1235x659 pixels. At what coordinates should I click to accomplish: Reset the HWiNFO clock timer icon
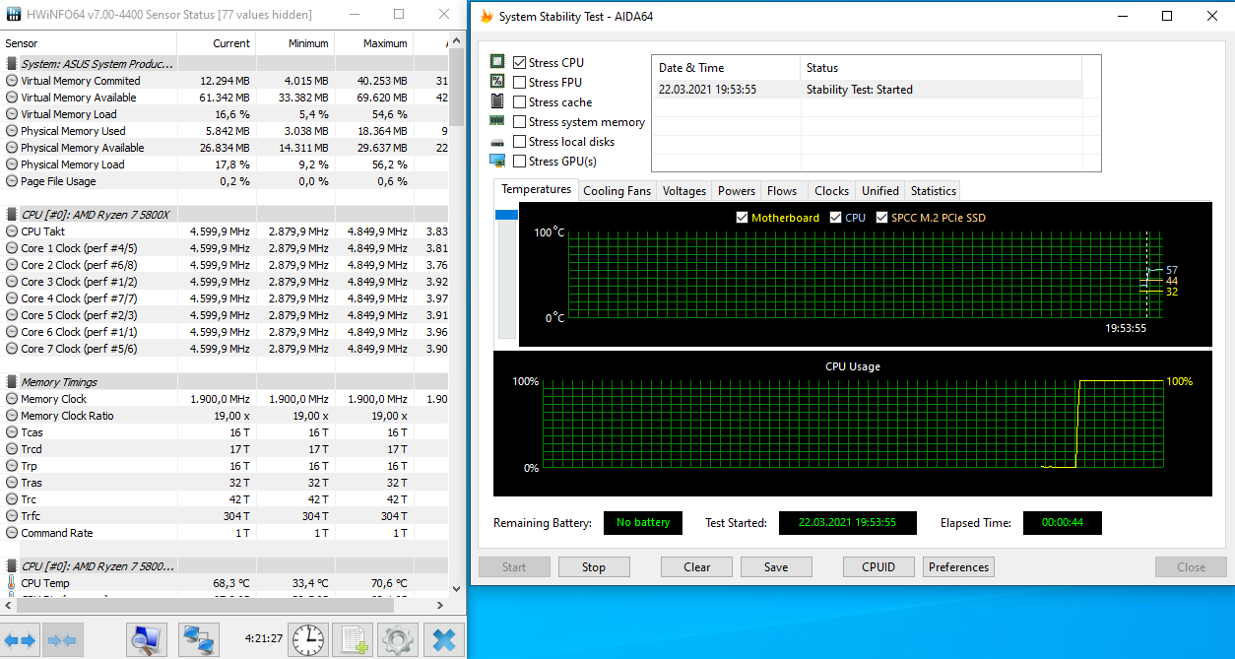307,640
